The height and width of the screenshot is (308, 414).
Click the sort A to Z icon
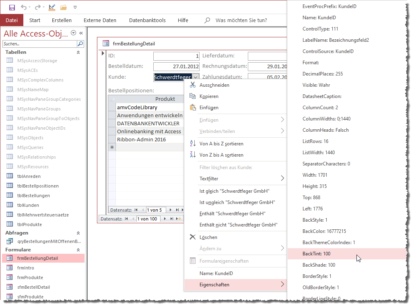(193, 144)
